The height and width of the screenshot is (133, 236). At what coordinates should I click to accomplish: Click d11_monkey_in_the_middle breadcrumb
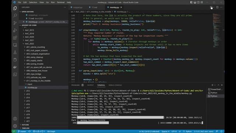(x=99, y=11)
